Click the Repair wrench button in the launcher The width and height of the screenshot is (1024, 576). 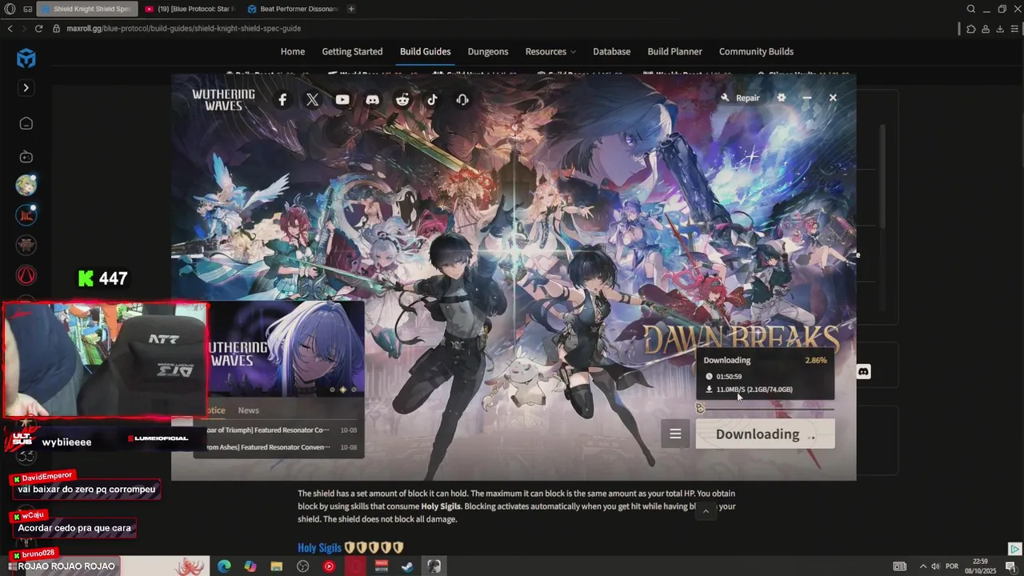tap(740, 98)
